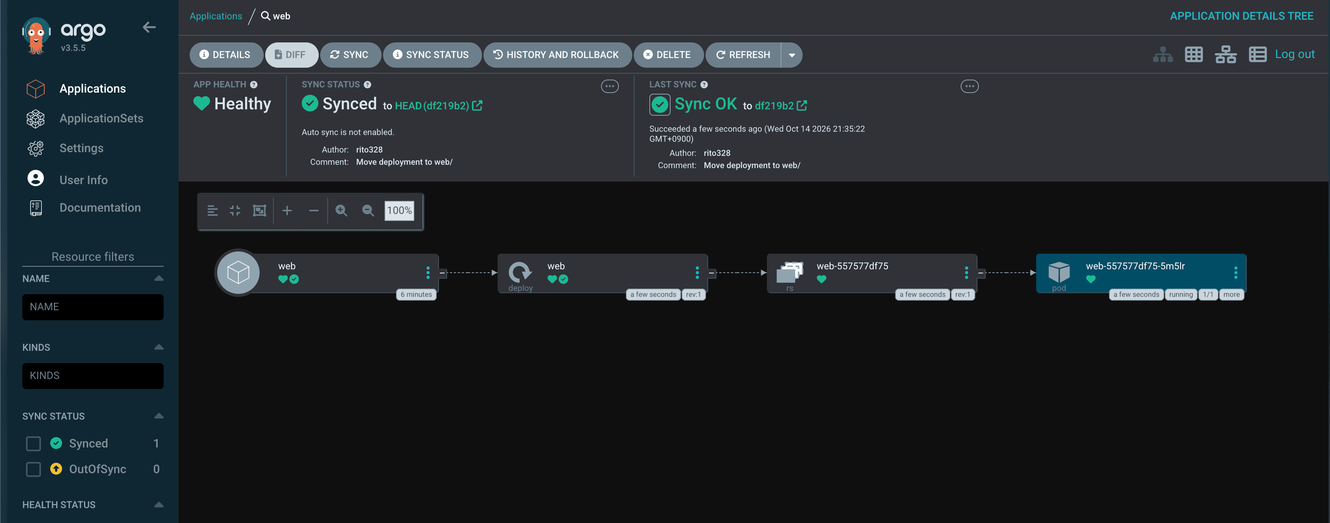Screen dimensions: 1330x523
Task: Click the plus icon to expand all nodes
Action: tap(287, 211)
